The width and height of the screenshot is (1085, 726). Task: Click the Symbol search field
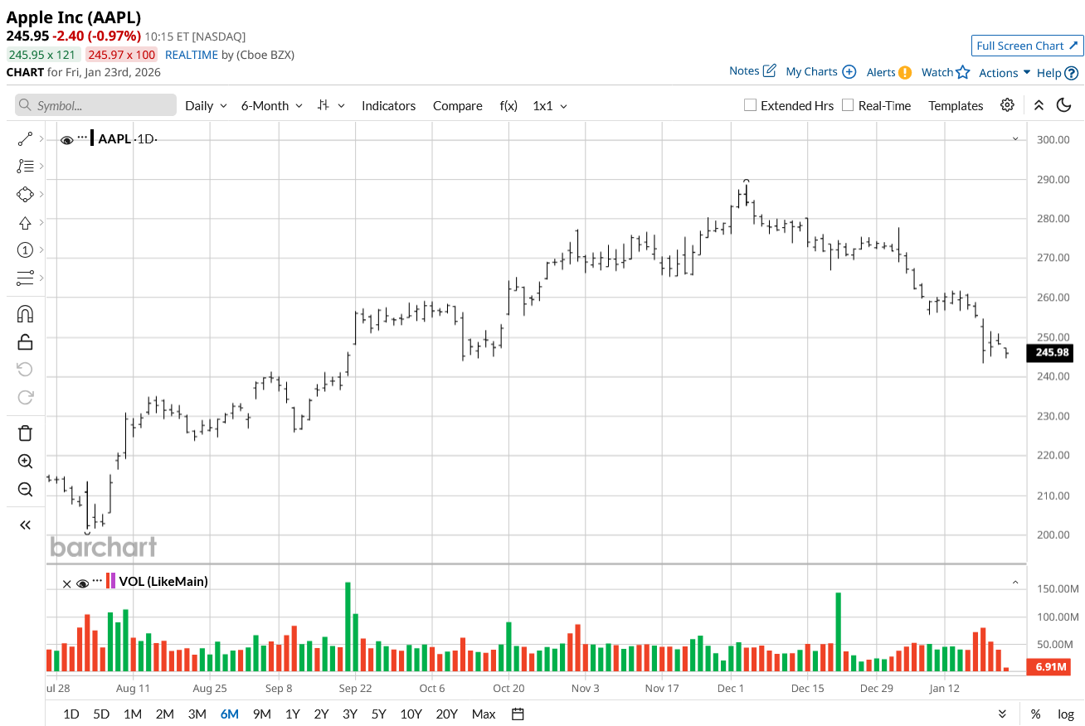(96, 105)
